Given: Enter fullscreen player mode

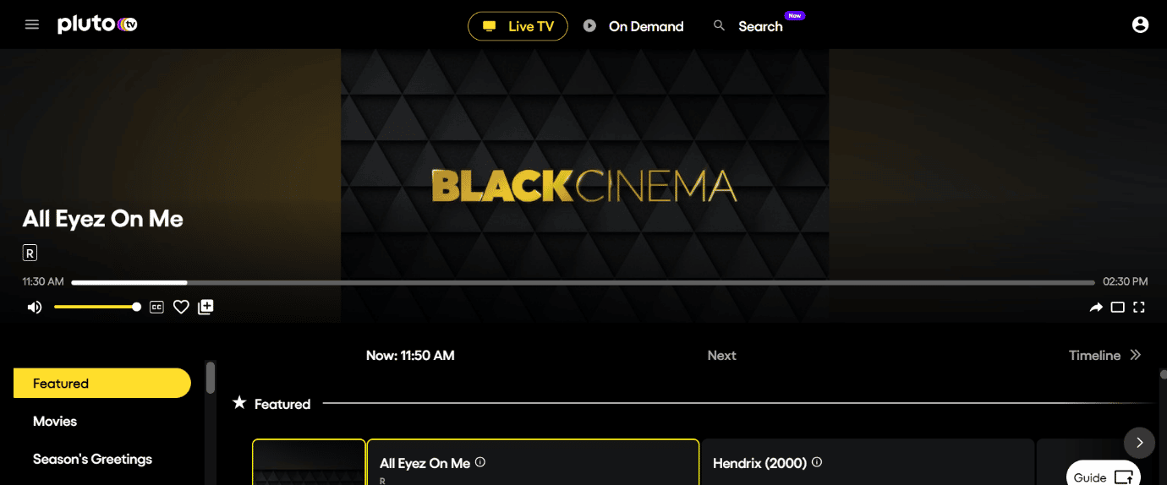Looking at the screenshot, I should pyautogui.click(x=1139, y=308).
